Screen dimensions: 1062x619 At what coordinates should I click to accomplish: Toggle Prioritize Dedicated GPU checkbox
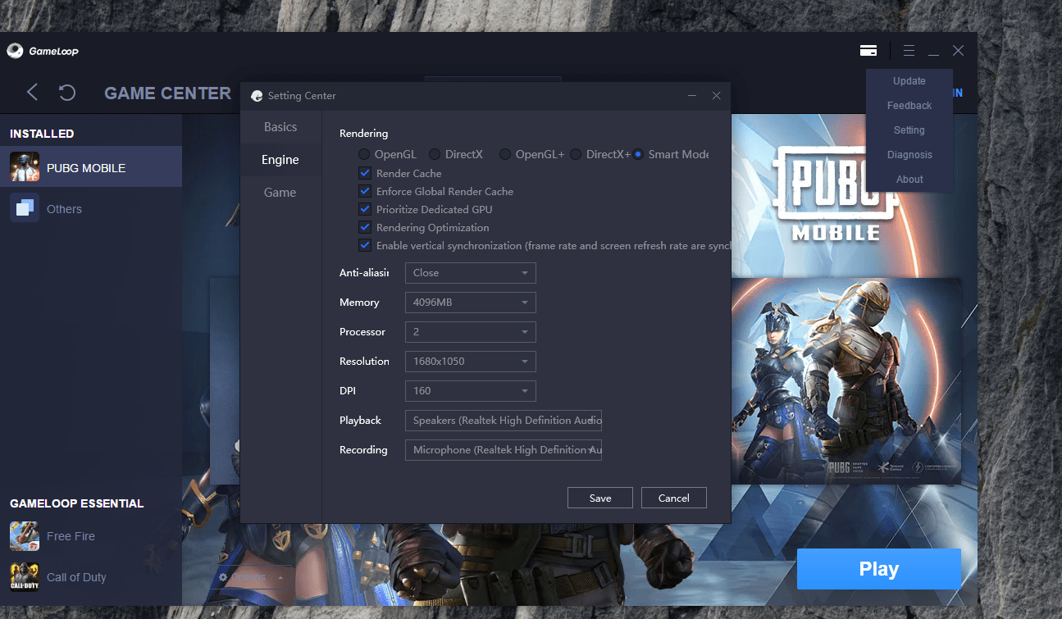(x=365, y=209)
